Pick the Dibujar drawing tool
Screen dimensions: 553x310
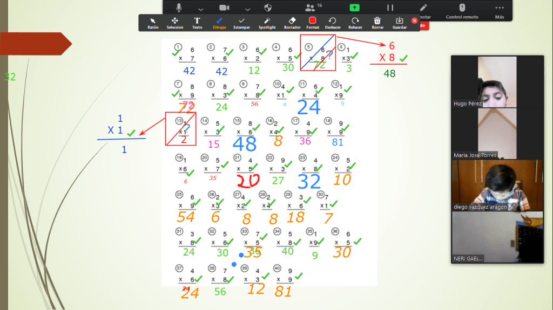(219, 23)
